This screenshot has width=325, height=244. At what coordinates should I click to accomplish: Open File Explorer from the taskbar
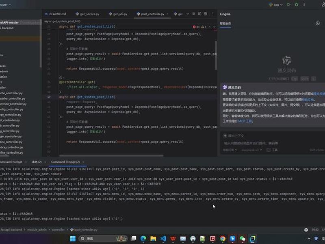point(153,239)
